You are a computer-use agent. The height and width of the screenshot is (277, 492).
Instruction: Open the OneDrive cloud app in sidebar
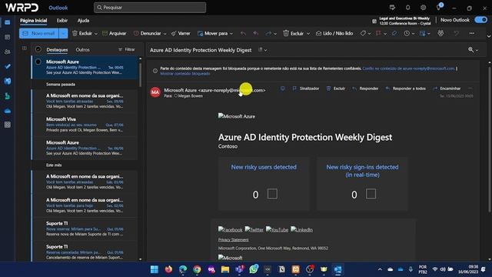point(8,111)
